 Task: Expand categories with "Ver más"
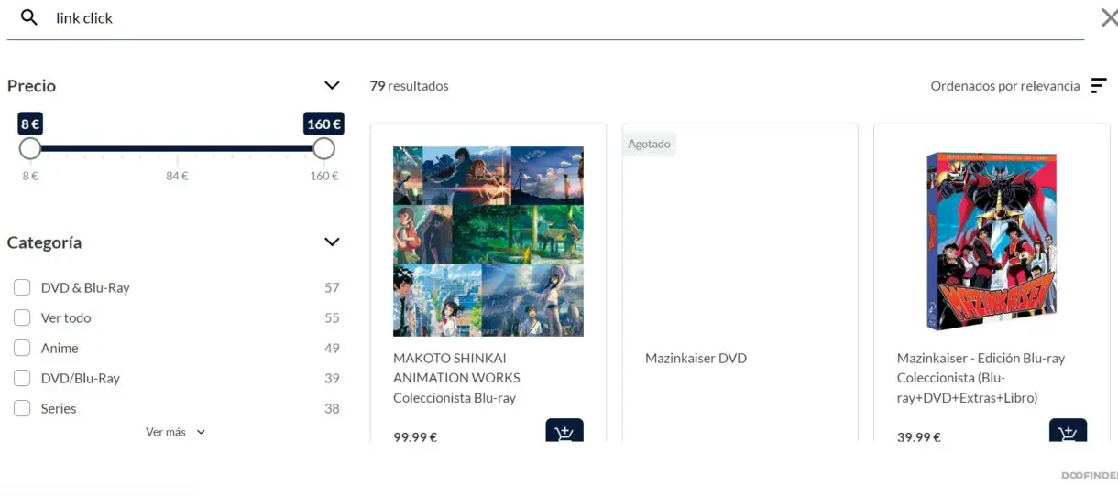(x=176, y=432)
